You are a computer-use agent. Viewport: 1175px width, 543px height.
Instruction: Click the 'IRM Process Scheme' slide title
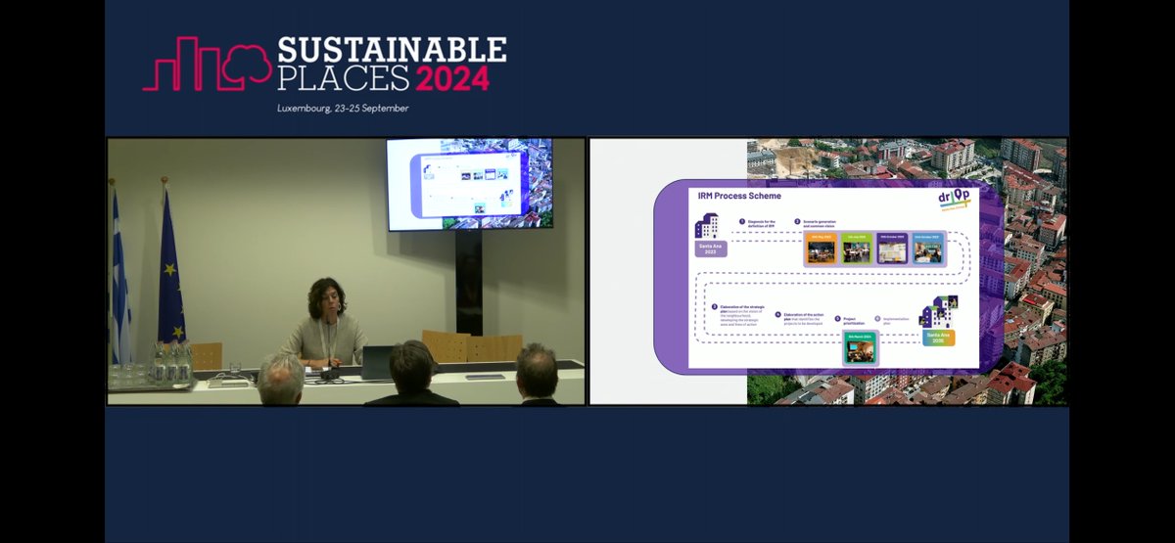point(739,196)
